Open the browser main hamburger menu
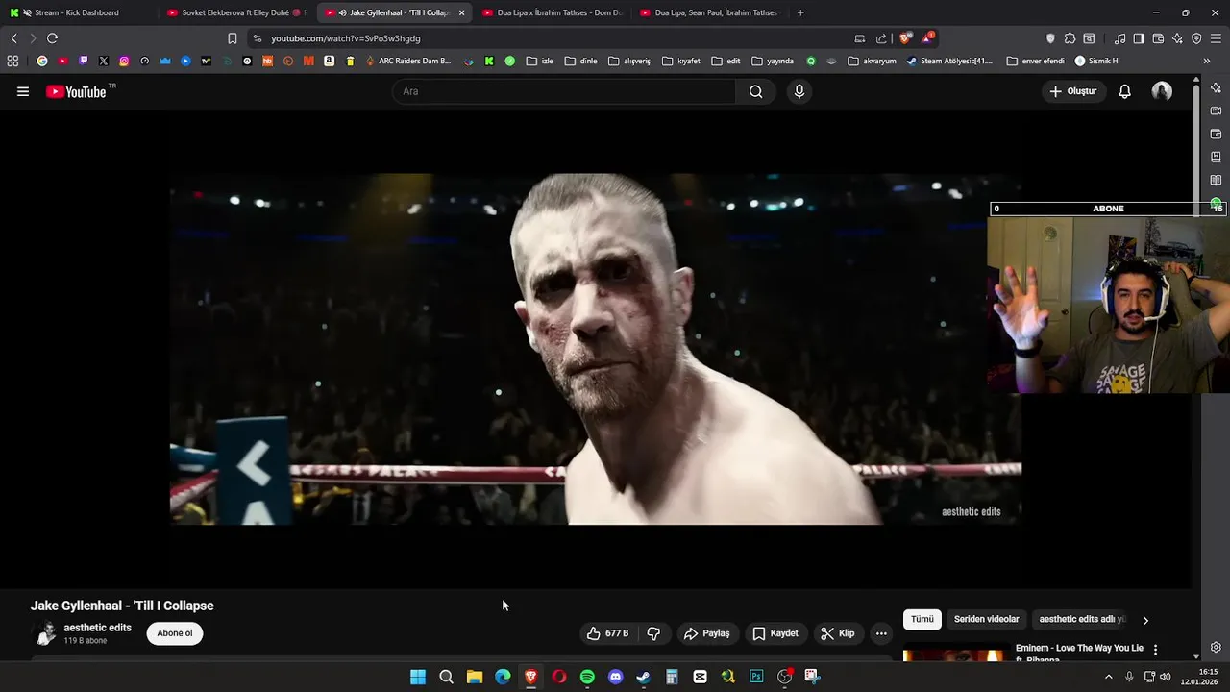Viewport: 1230px width, 692px height. [1216, 38]
